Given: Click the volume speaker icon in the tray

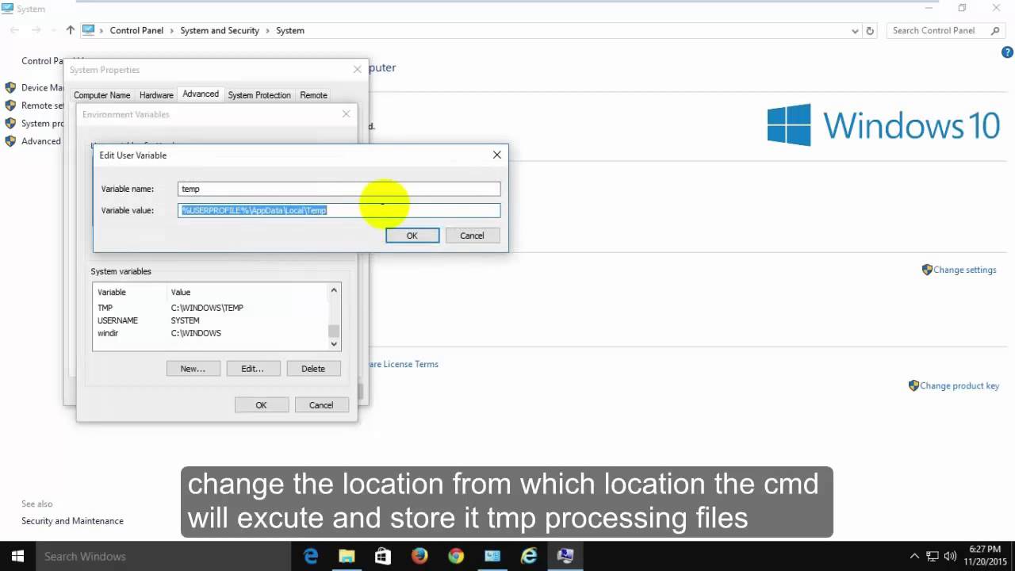Looking at the screenshot, I should click(950, 556).
